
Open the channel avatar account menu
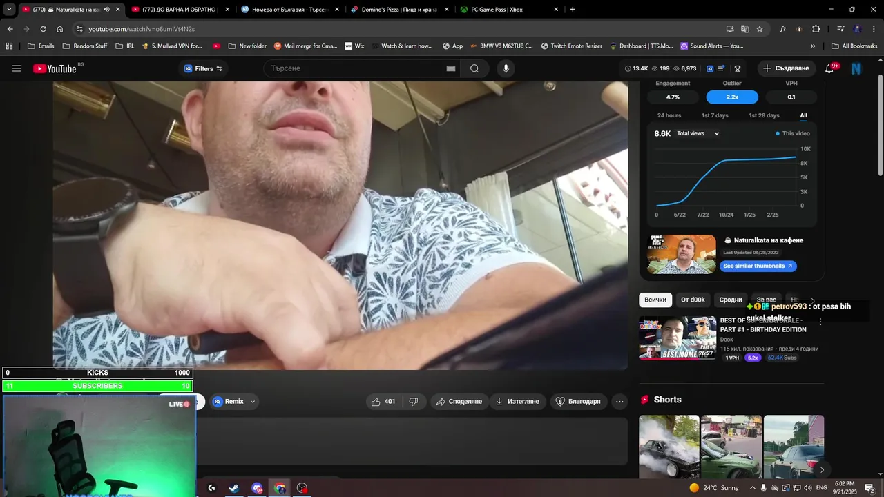tap(856, 68)
